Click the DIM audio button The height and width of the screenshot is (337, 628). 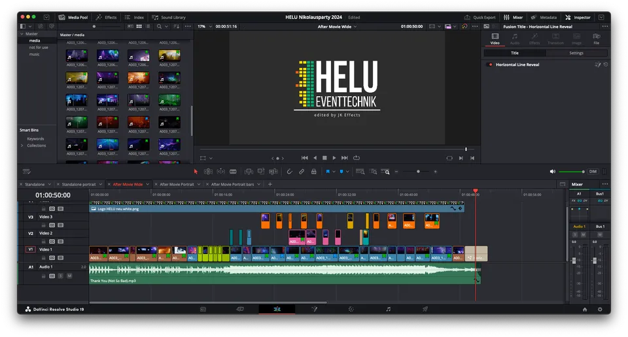coord(593,172)
